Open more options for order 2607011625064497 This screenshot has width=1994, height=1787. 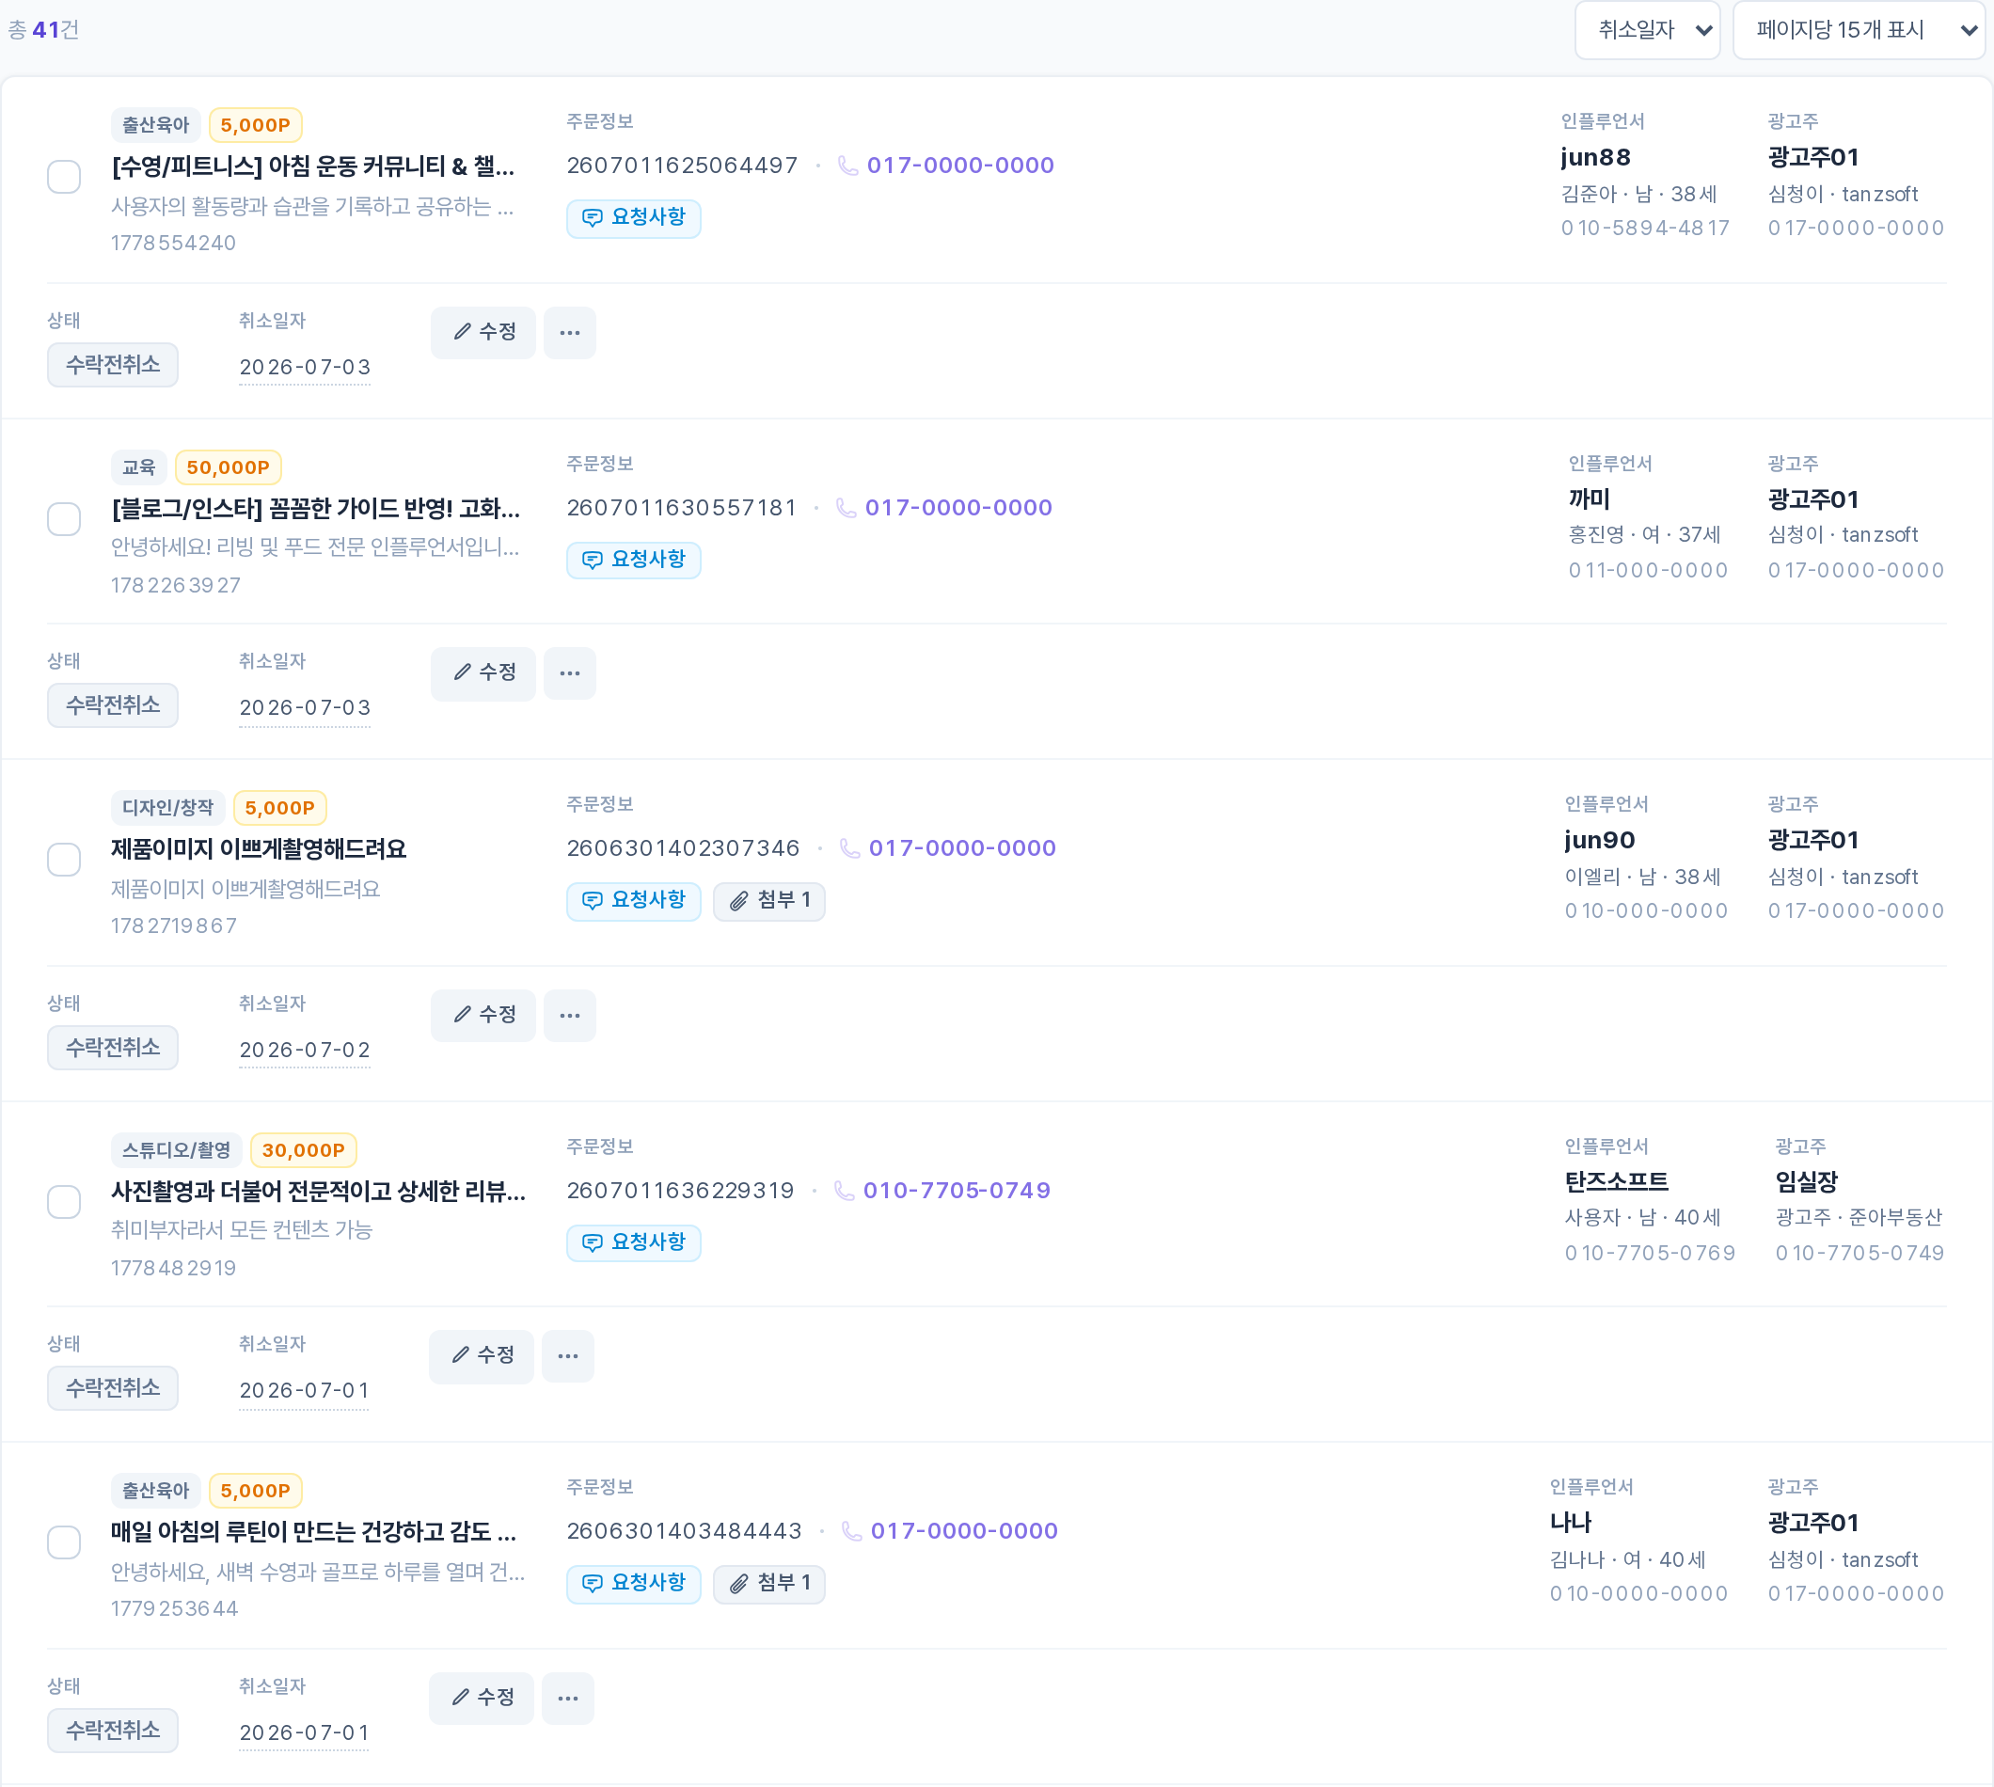(569, 333)
